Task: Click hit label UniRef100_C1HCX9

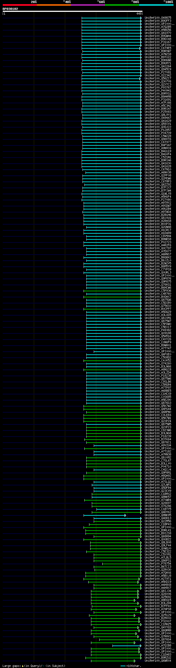Action: (x=158, y=394)
